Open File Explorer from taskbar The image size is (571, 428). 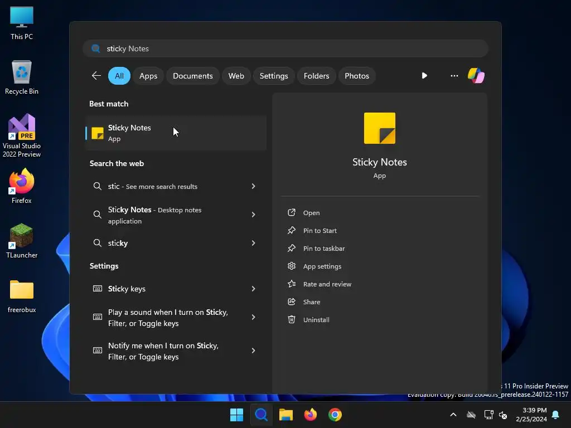tap(286, 415)
